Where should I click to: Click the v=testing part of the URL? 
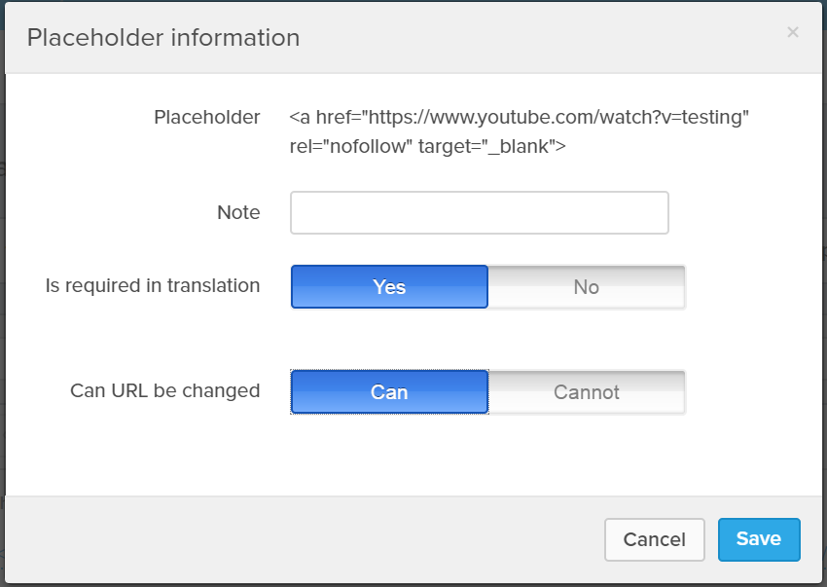pyautogui.click(x=701, y=117)
